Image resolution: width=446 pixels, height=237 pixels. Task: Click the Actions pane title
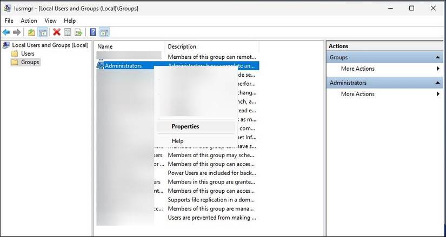(338, 46)
